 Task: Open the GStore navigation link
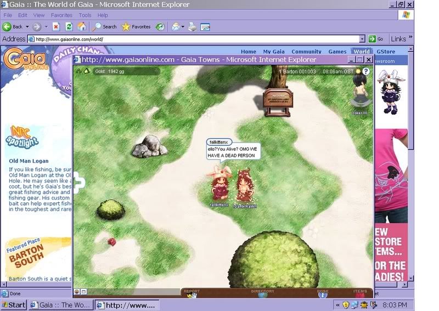386,52
